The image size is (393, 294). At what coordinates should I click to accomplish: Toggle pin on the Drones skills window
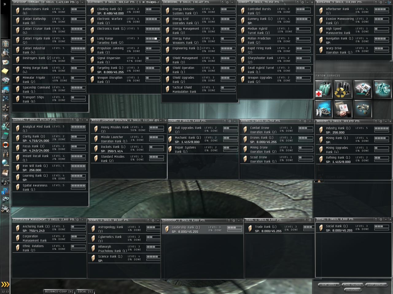[300, 121]
